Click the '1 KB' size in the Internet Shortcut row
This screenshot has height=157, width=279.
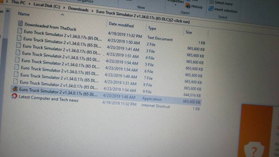pos(196,109)
